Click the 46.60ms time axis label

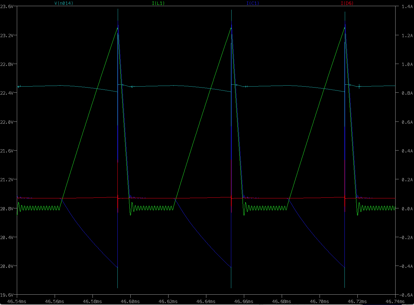pos(130,301)
